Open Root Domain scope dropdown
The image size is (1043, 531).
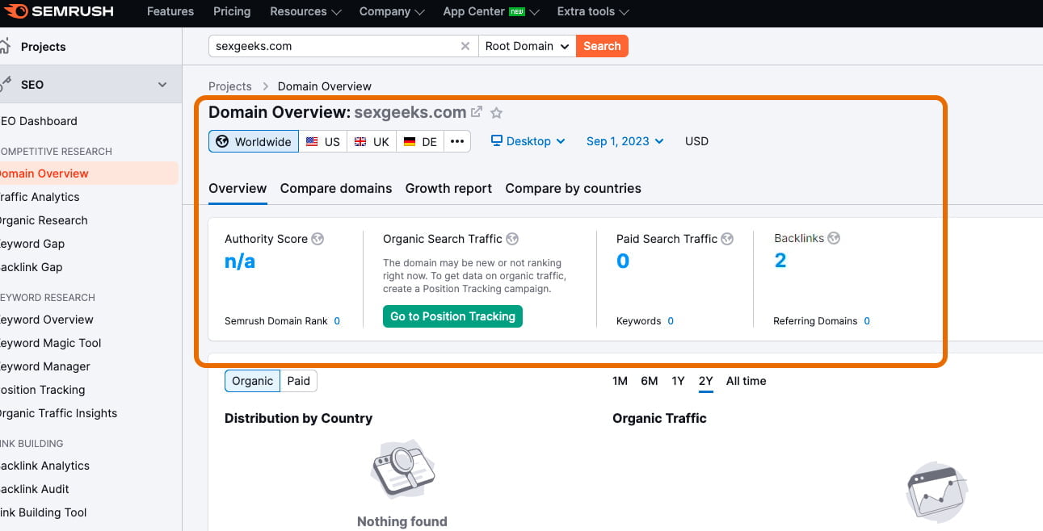(528, 46)
